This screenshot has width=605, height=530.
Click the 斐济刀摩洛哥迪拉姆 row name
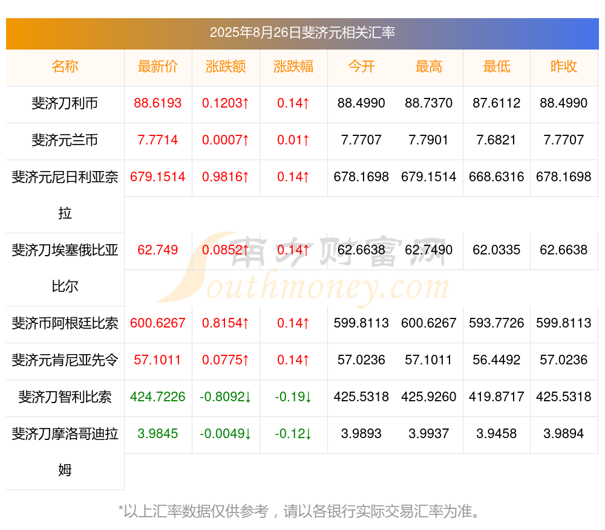(65, 452)
